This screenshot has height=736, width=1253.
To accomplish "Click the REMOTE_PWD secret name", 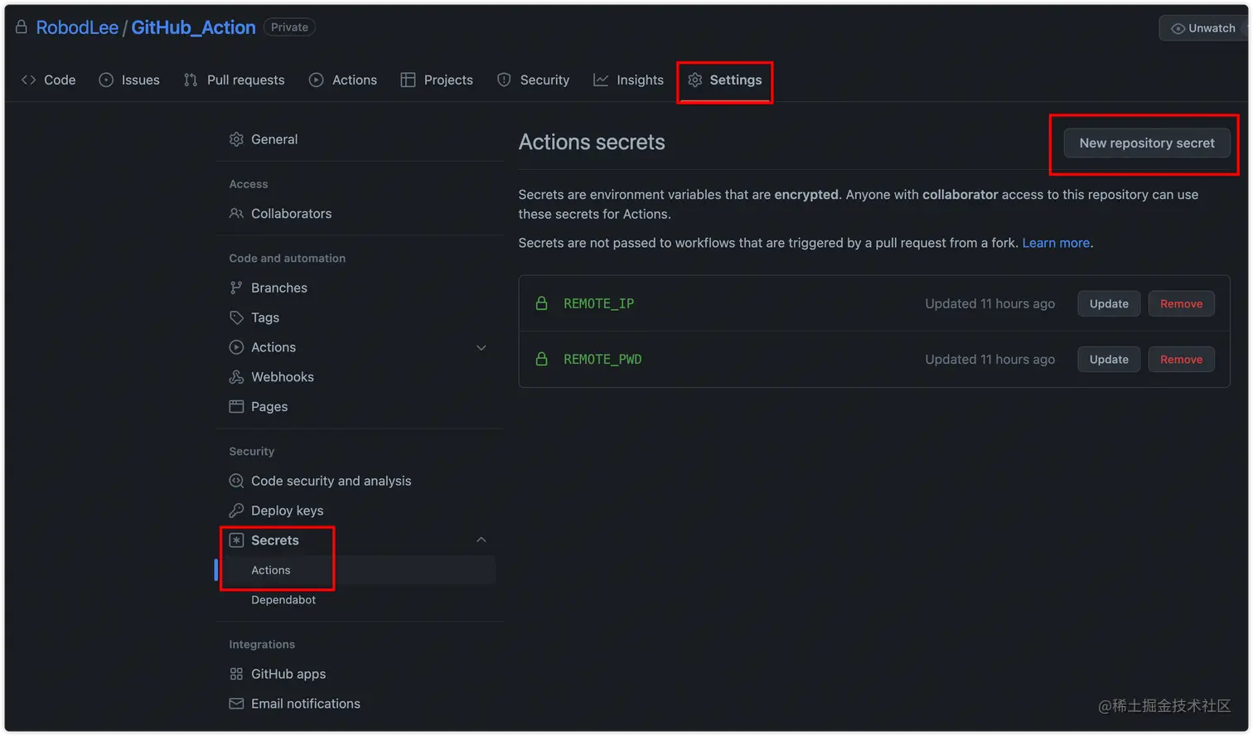I will point(602,359).
